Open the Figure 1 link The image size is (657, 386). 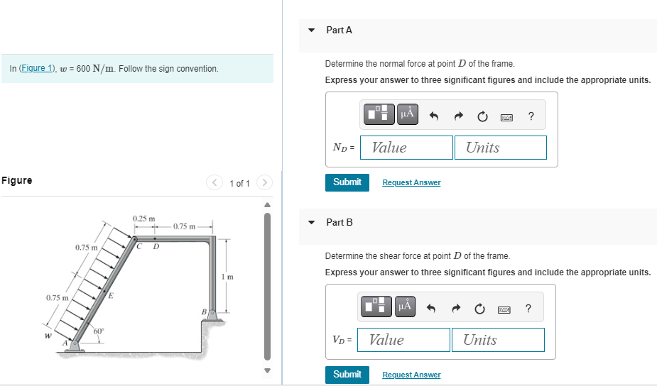pyautogui.click(x=37, y=68)
